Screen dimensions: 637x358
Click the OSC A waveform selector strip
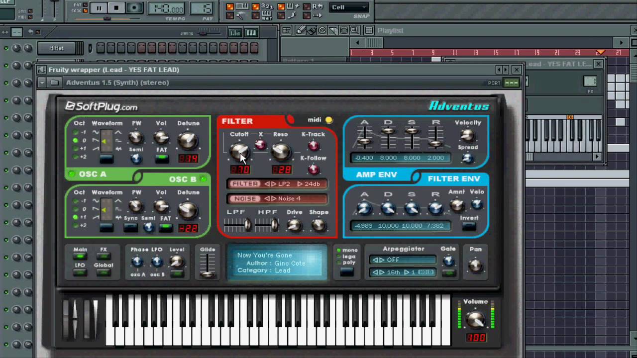pyautogui.click(x=106, y=142)
